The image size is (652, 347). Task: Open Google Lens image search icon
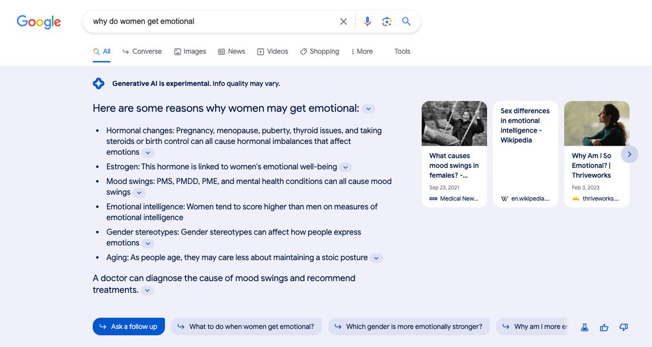[387, 22]
